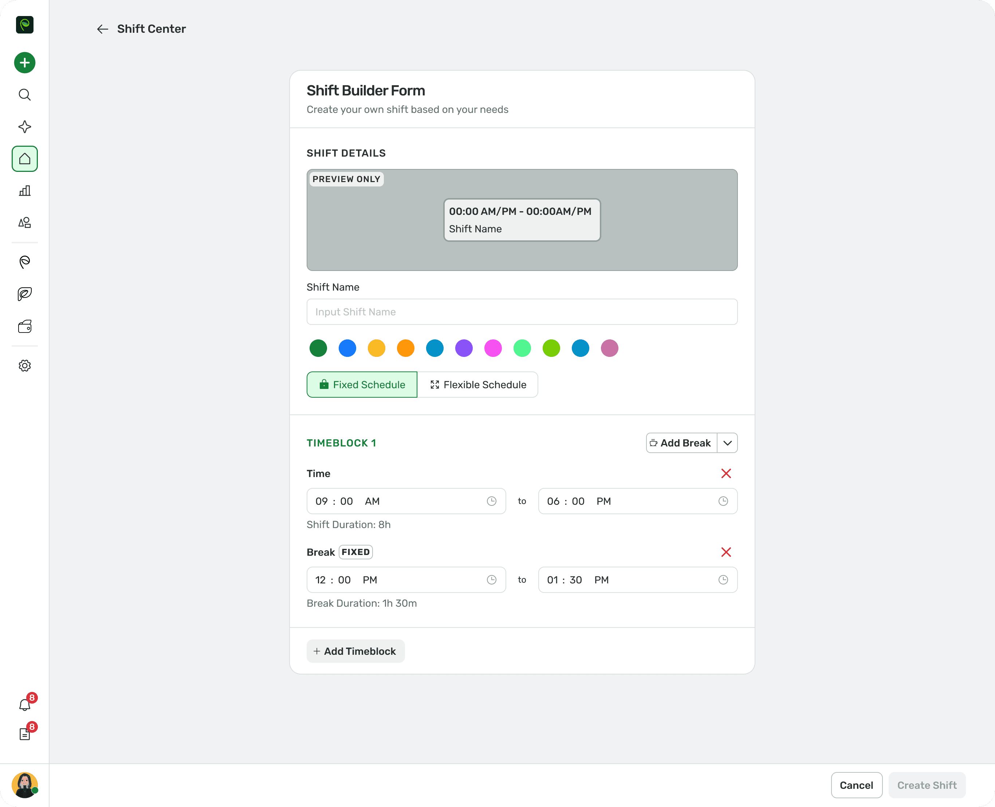
Task: Click the shapes/people sidebar icon
Action: [24, 223]
